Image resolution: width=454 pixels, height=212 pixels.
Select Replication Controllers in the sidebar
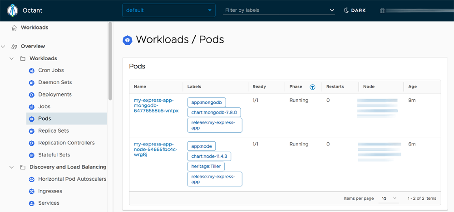[x=66, y=143]
